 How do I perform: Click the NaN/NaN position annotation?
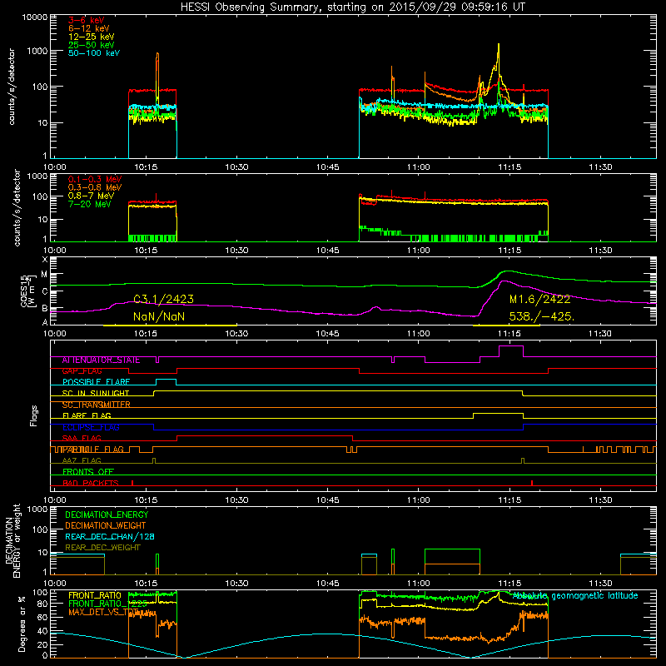click(159, 316)
